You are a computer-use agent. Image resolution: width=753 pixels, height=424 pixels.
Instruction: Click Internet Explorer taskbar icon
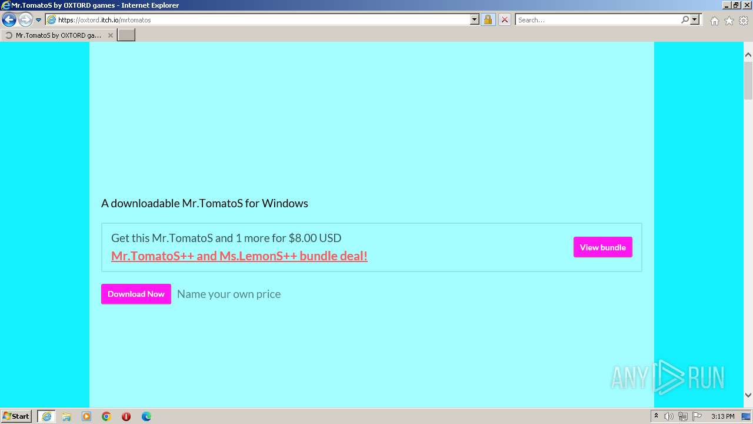click(x=46, y=416)
